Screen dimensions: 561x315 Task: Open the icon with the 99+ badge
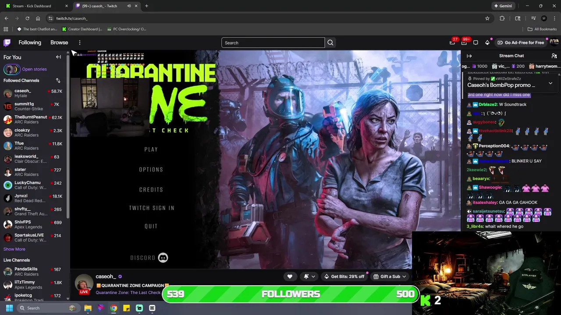464,42
